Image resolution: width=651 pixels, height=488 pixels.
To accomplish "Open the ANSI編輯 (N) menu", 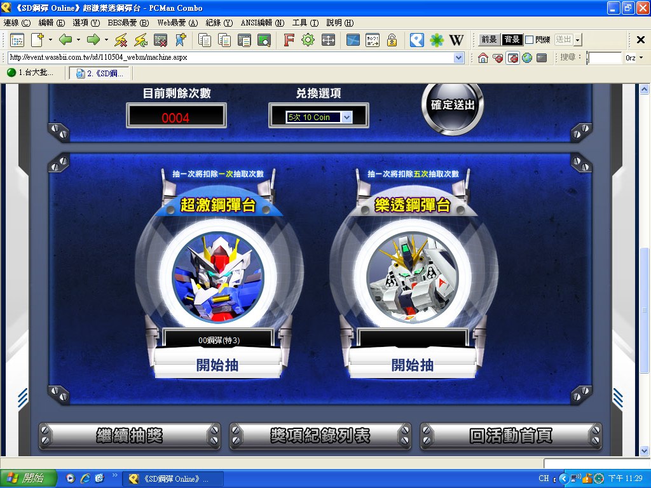I will point(263,23).
